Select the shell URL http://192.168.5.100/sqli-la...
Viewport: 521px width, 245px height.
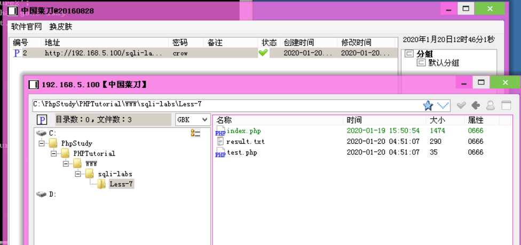click(104, 53)
